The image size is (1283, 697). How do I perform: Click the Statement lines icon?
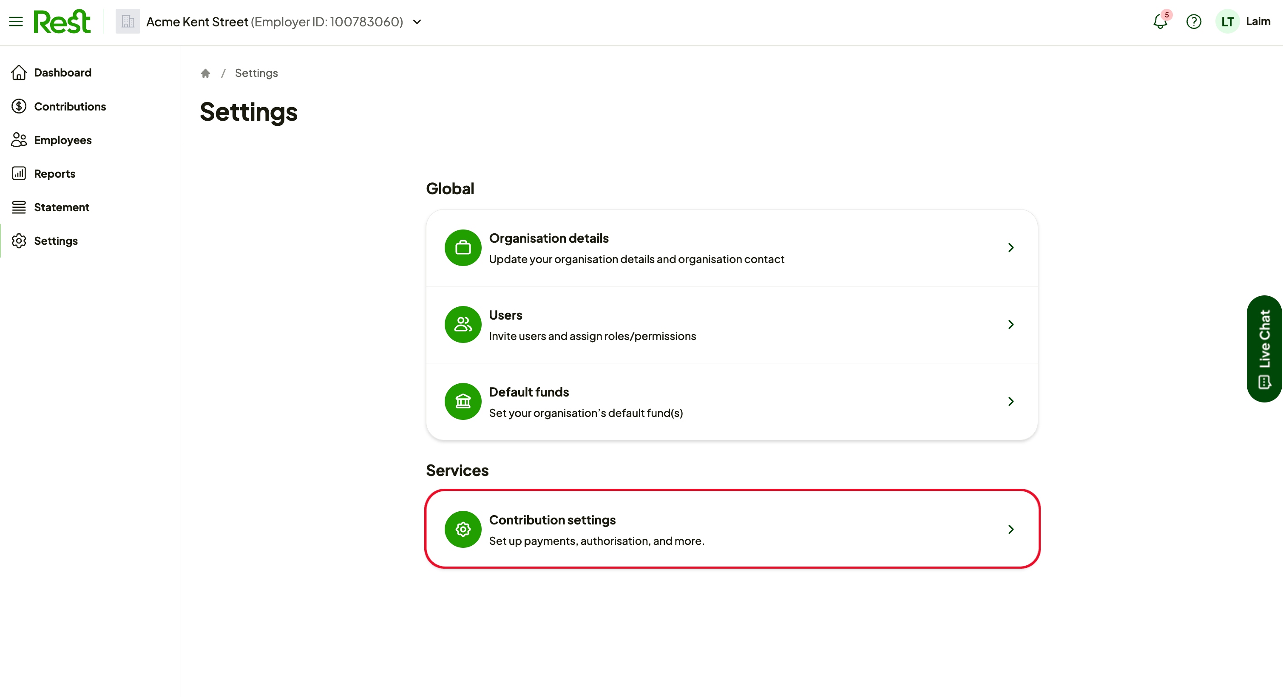(x=19, y=207)
